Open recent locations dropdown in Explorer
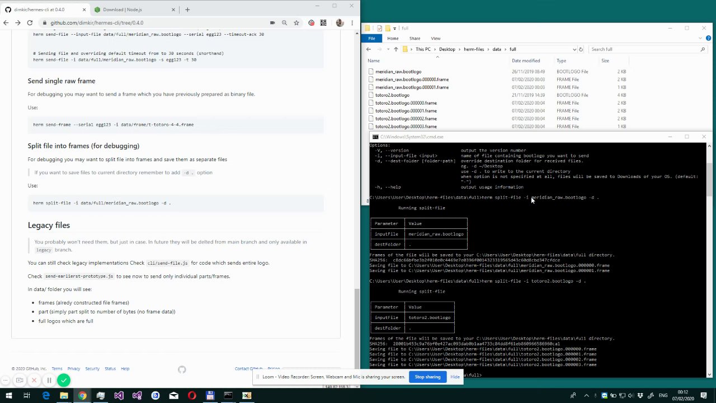Viewport: 716px width, 403px height. coord(387,49)
